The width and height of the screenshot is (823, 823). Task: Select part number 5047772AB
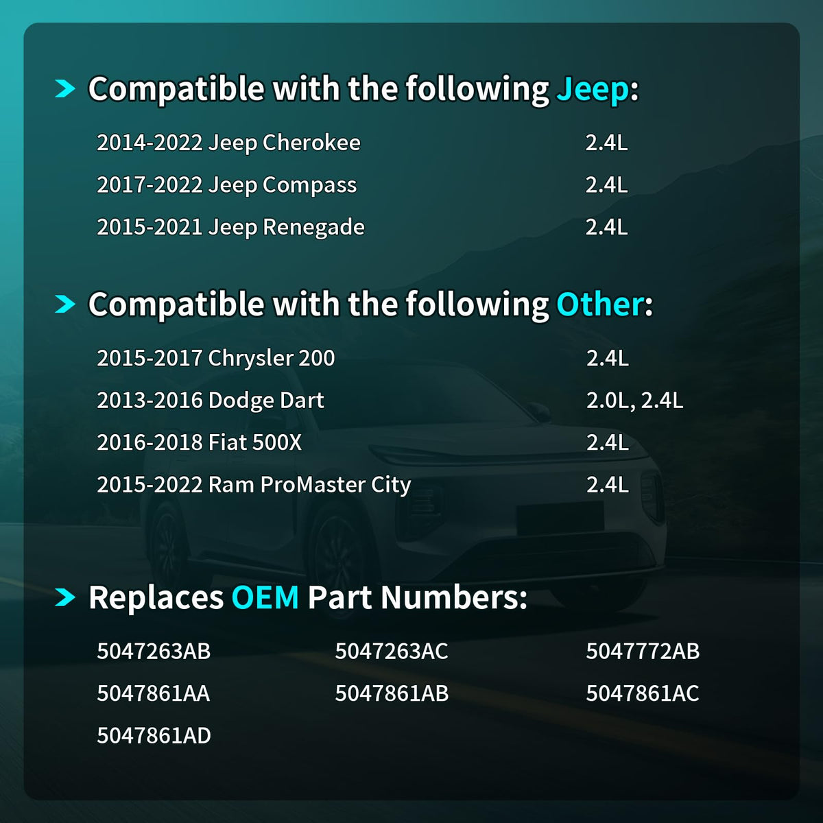coord(643,651)
